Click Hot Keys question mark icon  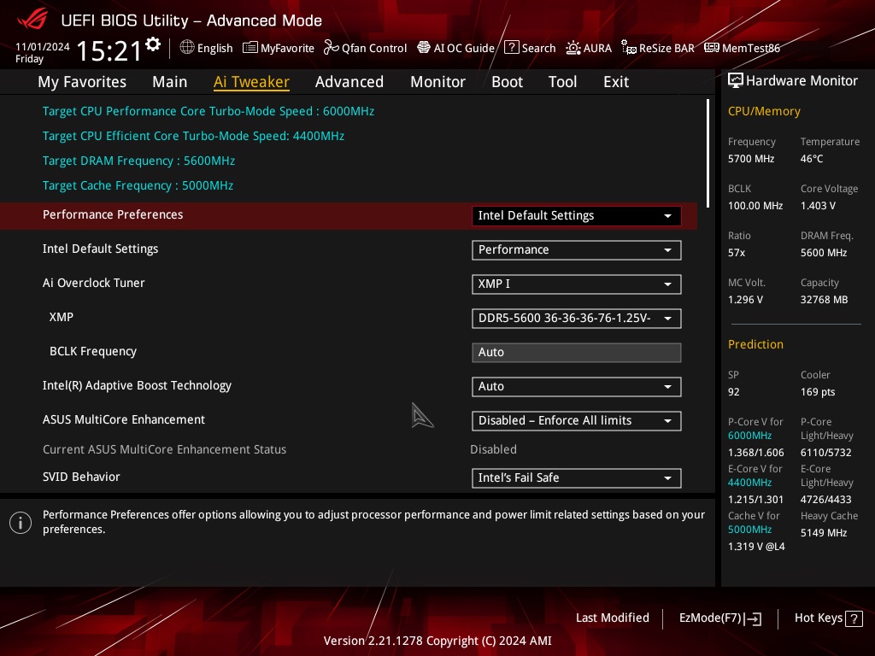point(854,618)
